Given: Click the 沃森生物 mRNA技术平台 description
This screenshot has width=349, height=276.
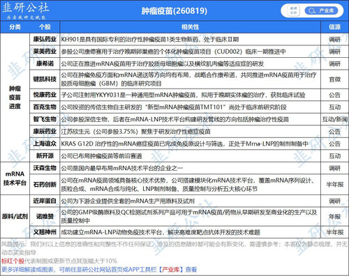Looking at the screenshot, I should tap(122, 168).
